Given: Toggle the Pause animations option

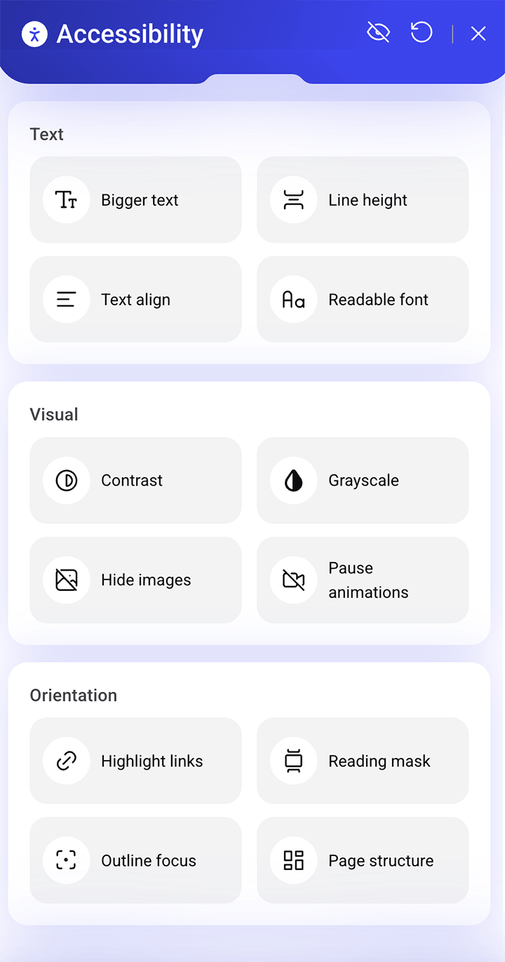Looking at the screenshot, I should click(363, 580).
